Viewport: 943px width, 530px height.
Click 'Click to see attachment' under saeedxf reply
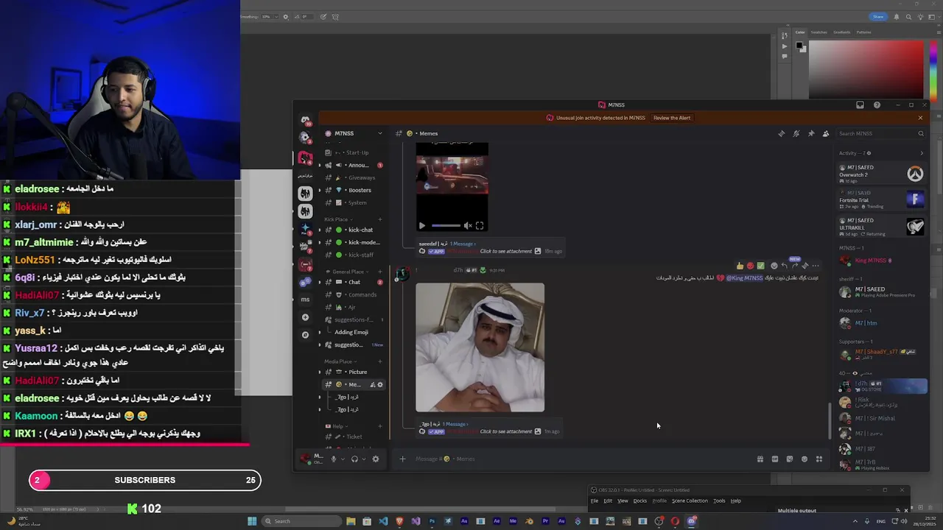tap(506, 251)
